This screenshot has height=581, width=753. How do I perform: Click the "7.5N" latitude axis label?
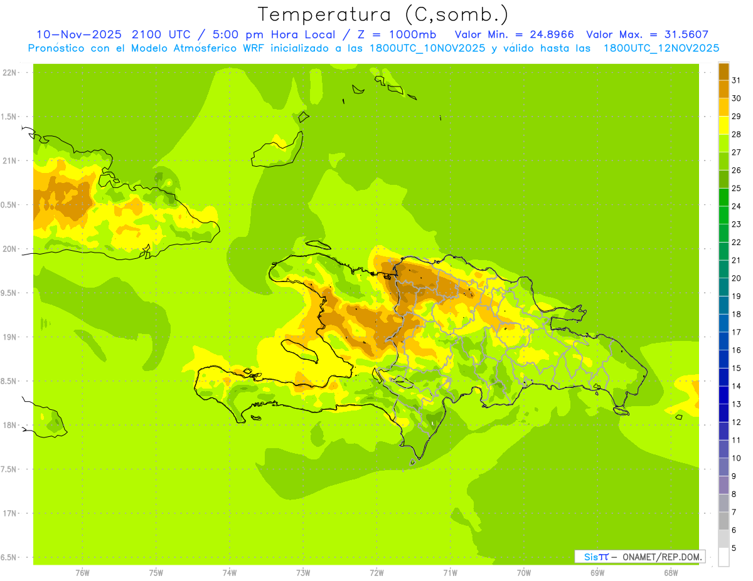point(9,469)
